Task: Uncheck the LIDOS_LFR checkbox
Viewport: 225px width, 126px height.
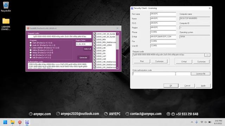Action: point(95,54)
